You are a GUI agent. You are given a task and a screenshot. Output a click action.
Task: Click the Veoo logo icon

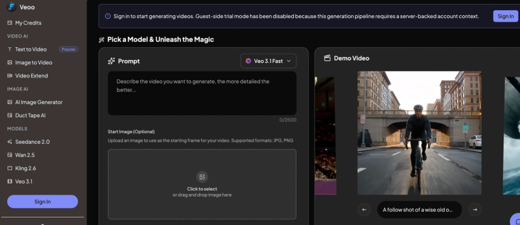point(11,7)
